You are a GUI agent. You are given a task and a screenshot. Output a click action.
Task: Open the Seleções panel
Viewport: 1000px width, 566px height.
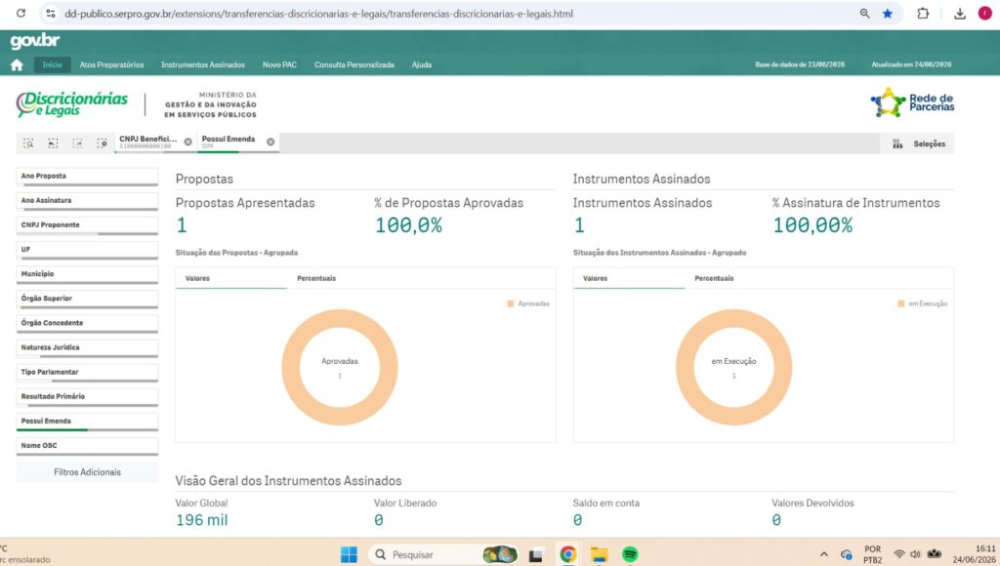point(918,144)
